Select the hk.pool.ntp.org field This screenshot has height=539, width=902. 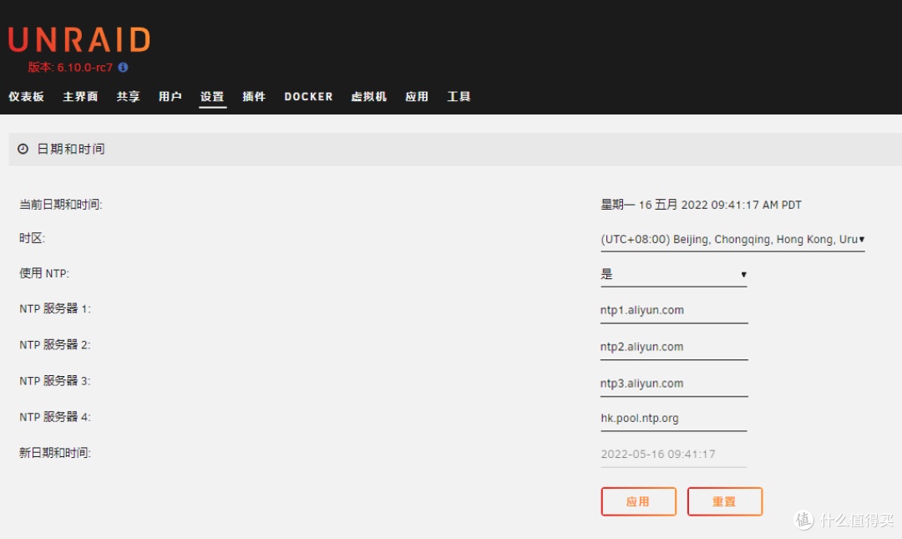tap(673, 418)
